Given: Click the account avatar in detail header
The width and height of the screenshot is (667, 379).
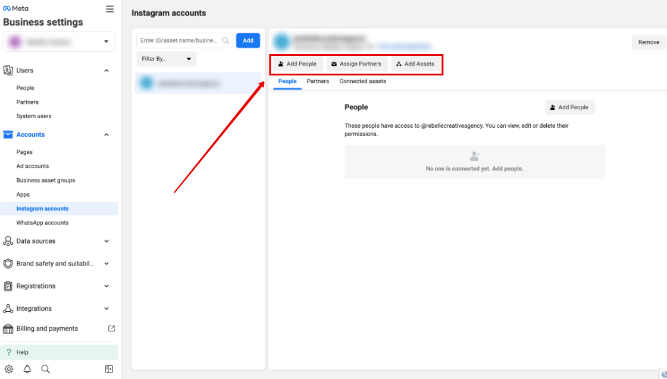Looking at the screenshot, I should tap(281, 42).
